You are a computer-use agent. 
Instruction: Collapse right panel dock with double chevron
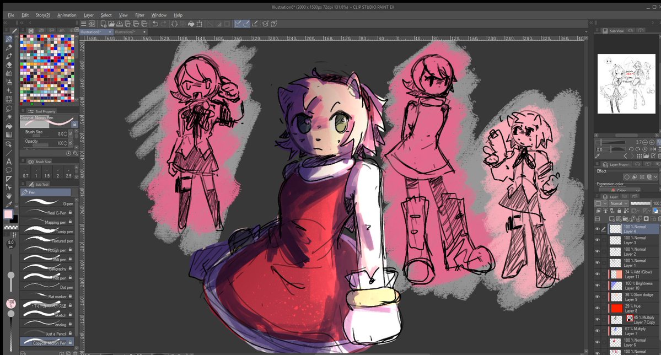point(592,23)
